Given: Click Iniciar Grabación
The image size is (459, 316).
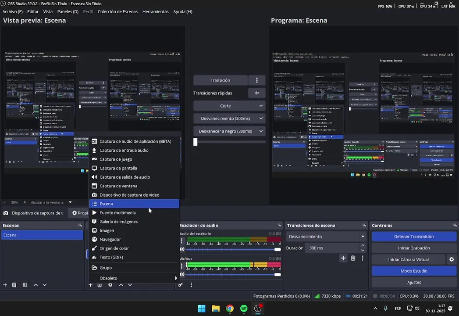Looking at the screenshot, I should [x=414, y=248].
